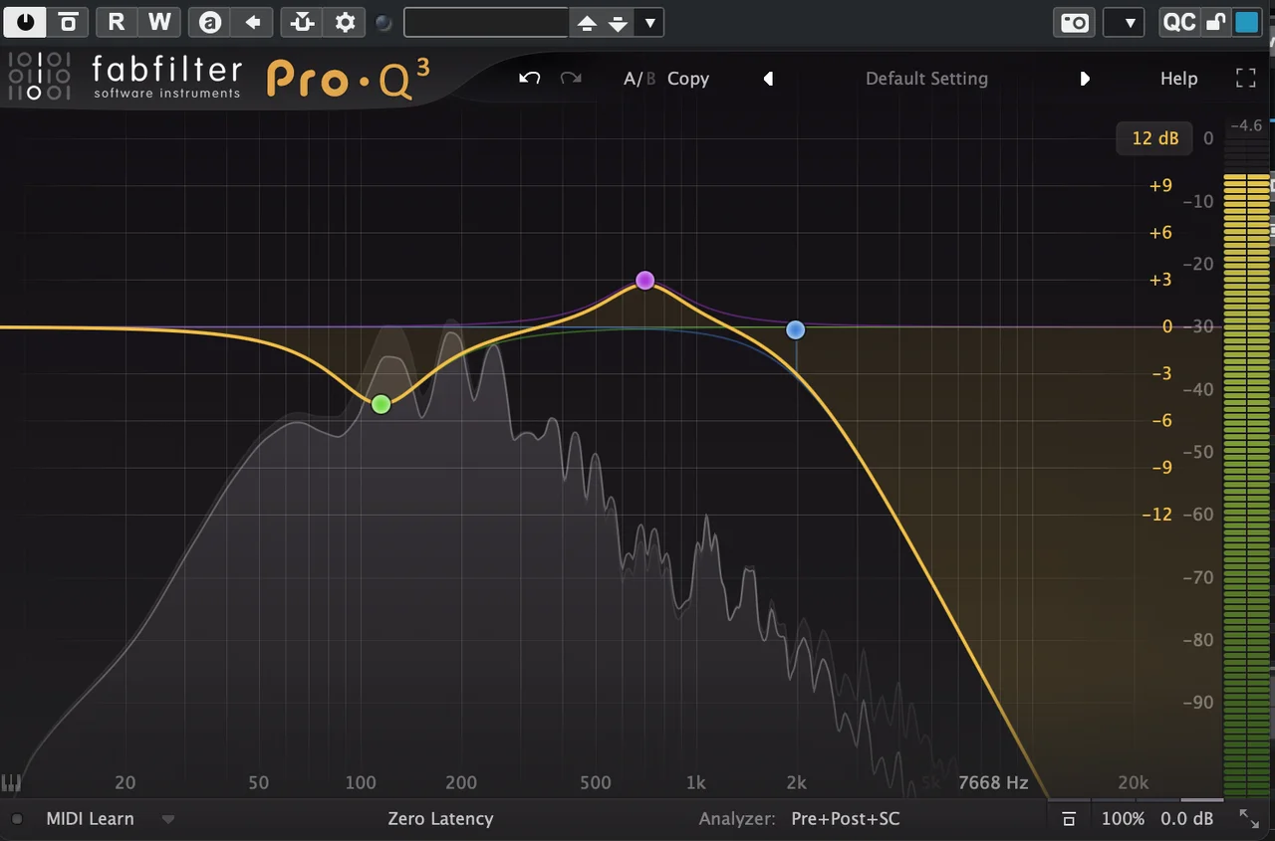This screenshot has width=1275, height=841.
Task: Expand the host preset dropdown arrow
Action: pos(649,22)
